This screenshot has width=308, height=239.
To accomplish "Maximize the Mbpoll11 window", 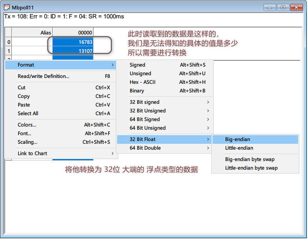I will 283,7.
